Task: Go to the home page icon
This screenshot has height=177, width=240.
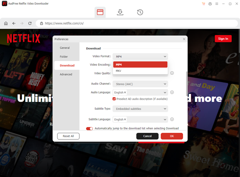Action: (x=6, y=23)
